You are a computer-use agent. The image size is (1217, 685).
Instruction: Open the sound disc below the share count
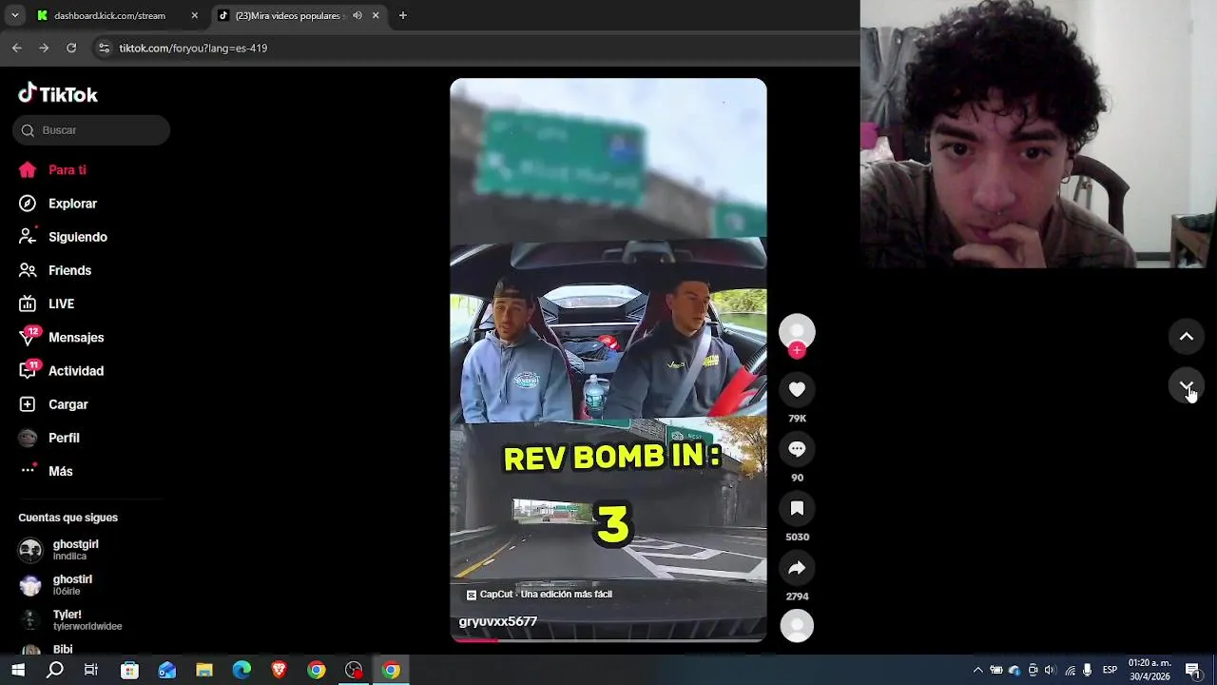797,625
